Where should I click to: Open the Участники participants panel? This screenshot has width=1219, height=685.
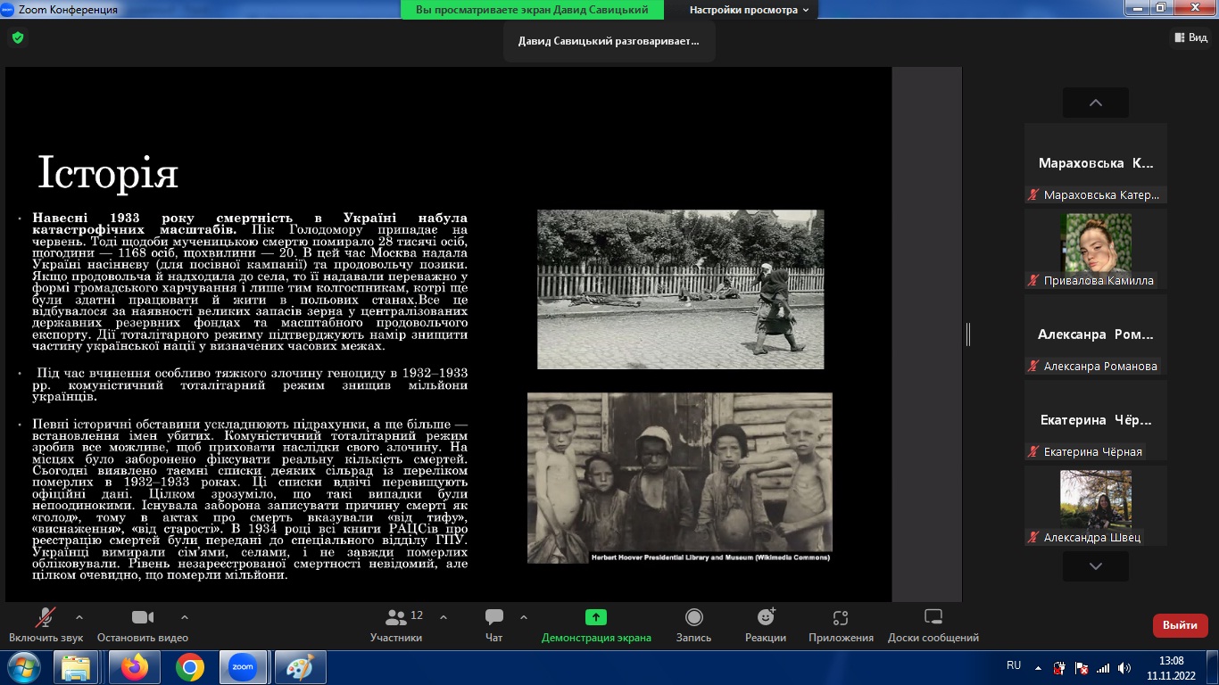pos(397,625)
